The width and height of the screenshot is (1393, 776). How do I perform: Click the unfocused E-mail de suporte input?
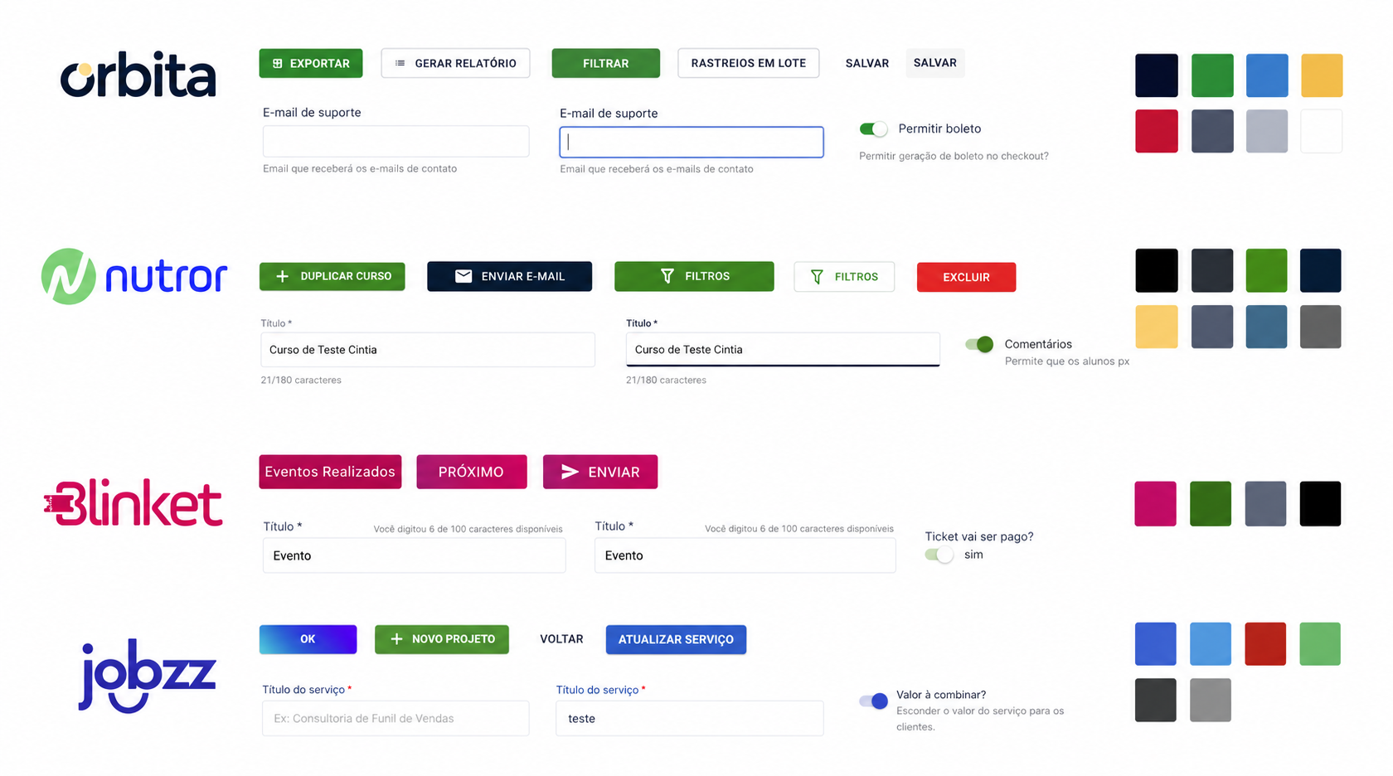pyautogui.click(x=396, y=141)
